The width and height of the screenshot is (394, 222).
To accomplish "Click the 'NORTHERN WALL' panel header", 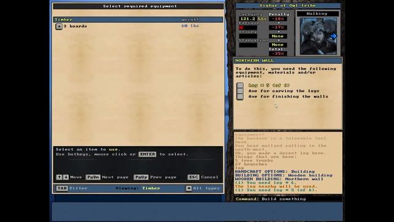I will 287,60.
